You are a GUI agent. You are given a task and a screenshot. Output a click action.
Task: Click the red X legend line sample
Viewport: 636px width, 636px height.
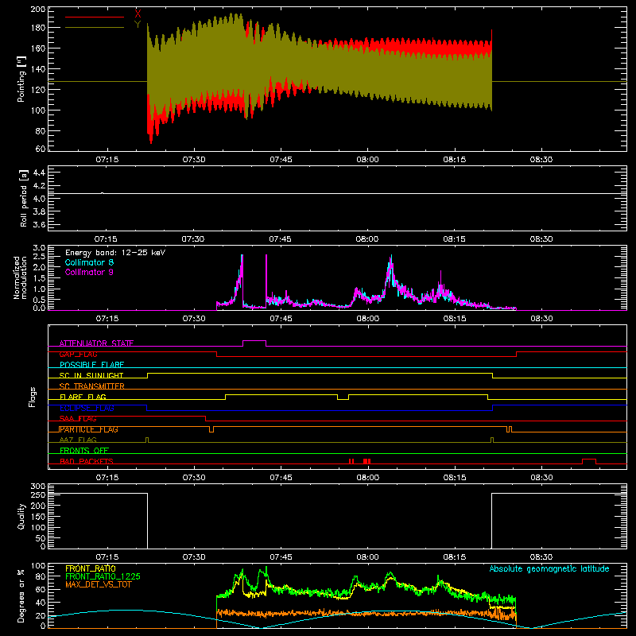click(95, 17)
